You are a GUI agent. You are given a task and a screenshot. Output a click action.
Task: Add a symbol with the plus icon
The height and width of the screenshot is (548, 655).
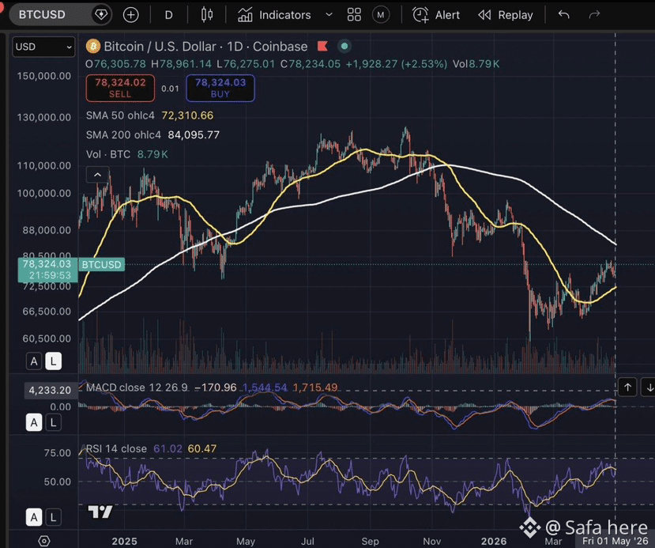130,16
